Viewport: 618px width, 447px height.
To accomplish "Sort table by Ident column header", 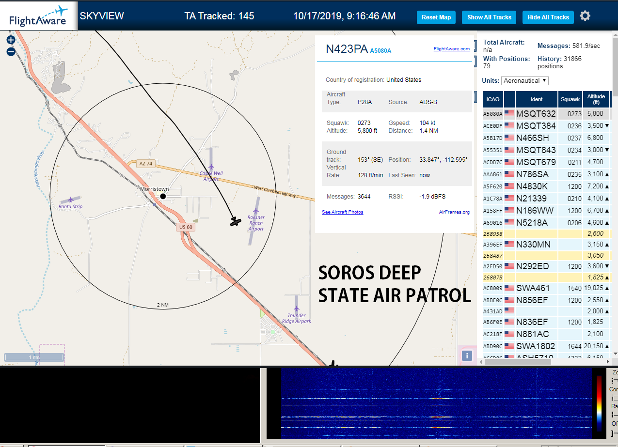I will pyautogui.click(x=537, y=99).
